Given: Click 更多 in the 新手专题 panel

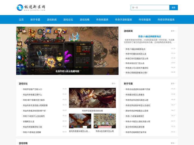Looking at the screenshot, I should point(173,84).
